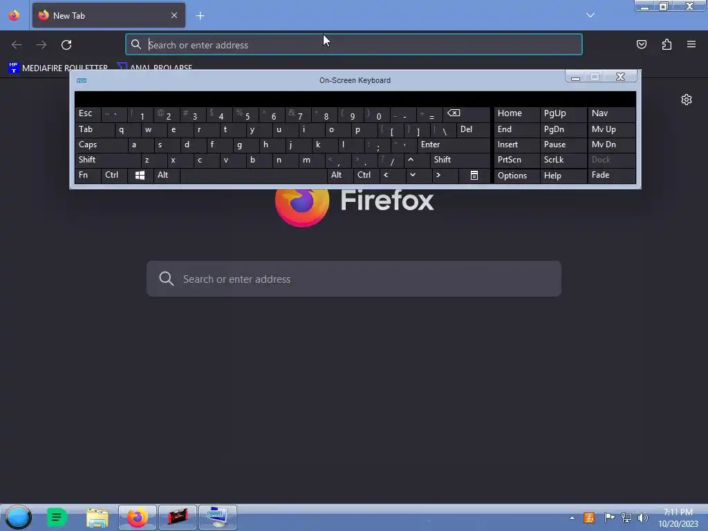Screen dimensions: 708x531
Task: Toggle the right Alt key on On-Screen Keyboard
Action: pyautogui.click(x=340, y=175)
